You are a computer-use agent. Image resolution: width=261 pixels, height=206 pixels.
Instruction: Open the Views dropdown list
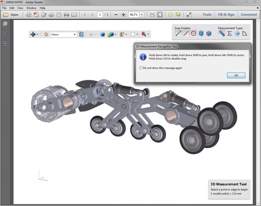pos(64,34)
